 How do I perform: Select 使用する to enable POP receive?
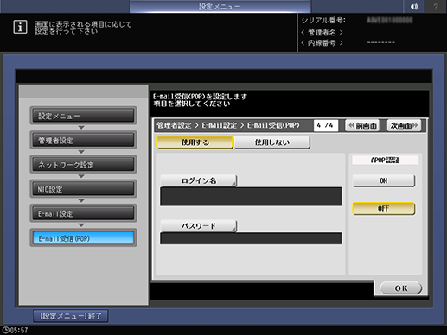195,142
